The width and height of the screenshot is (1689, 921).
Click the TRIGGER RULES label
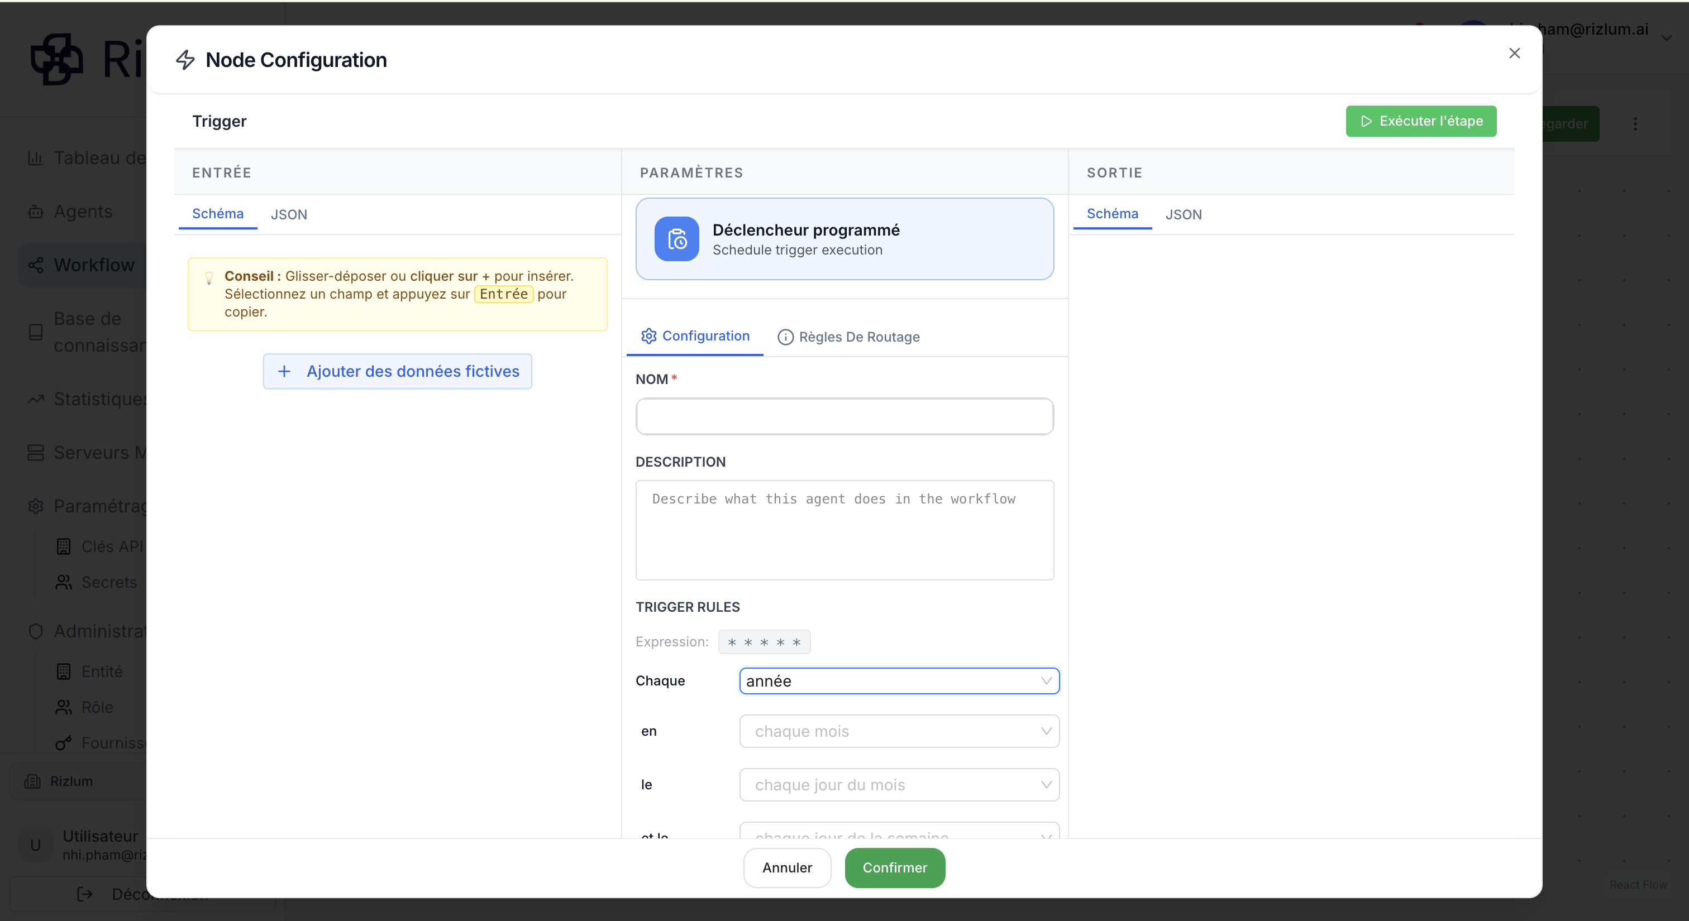pos(687,607)
